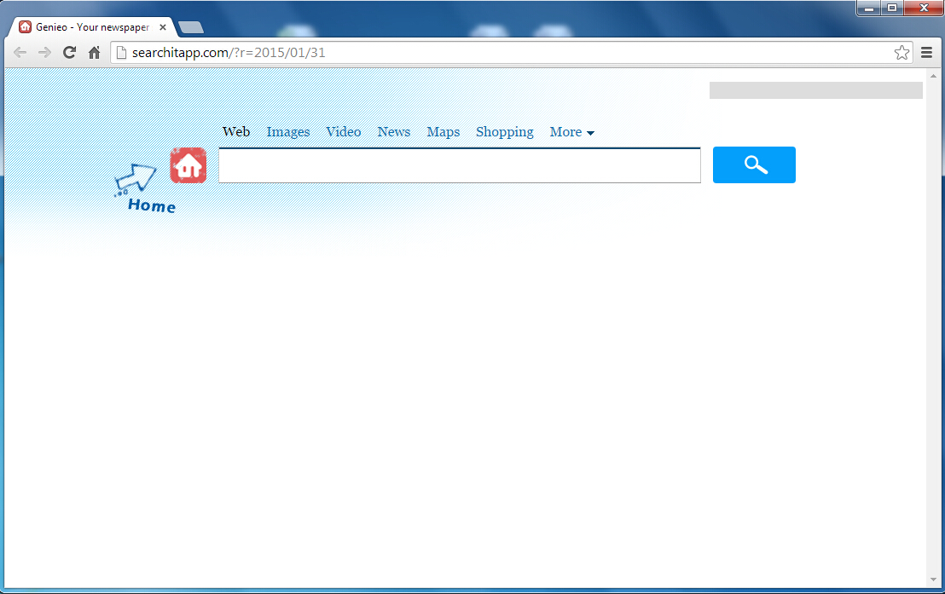Open the browser home page icon

(x=94, y=53)
